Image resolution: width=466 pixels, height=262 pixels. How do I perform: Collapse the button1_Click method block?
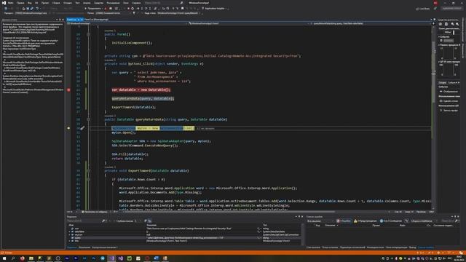click(x=88, y=63)
